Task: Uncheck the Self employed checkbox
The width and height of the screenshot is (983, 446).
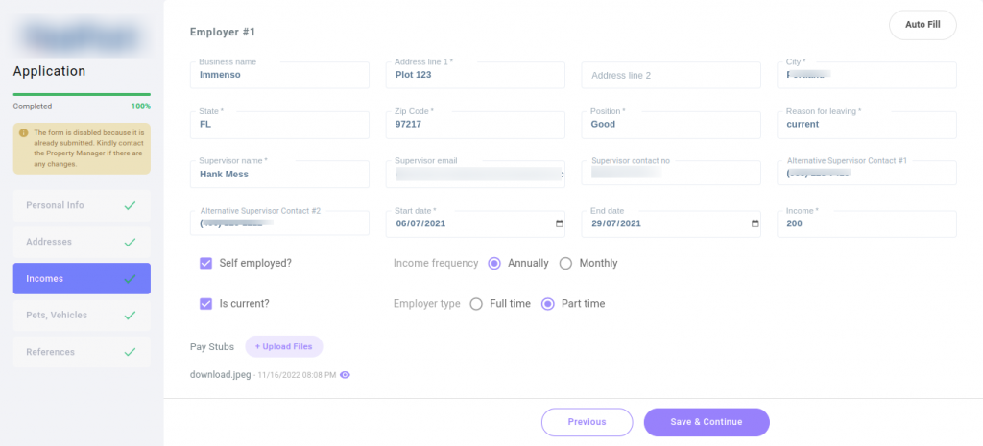Action: point(205,263)
